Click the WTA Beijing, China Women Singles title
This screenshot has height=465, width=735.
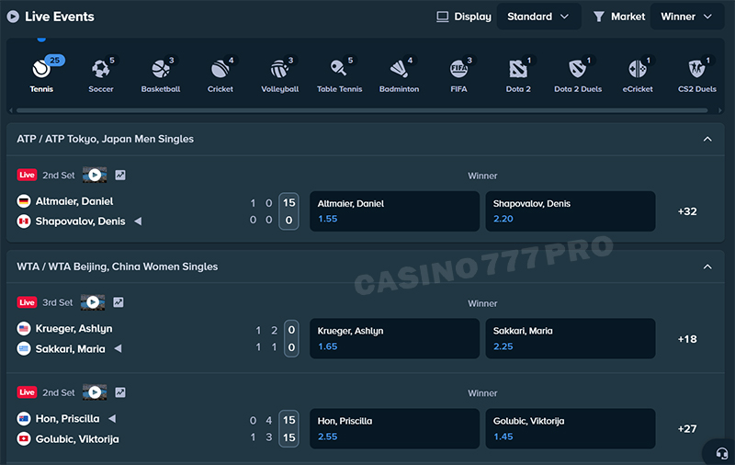(118, 267)
